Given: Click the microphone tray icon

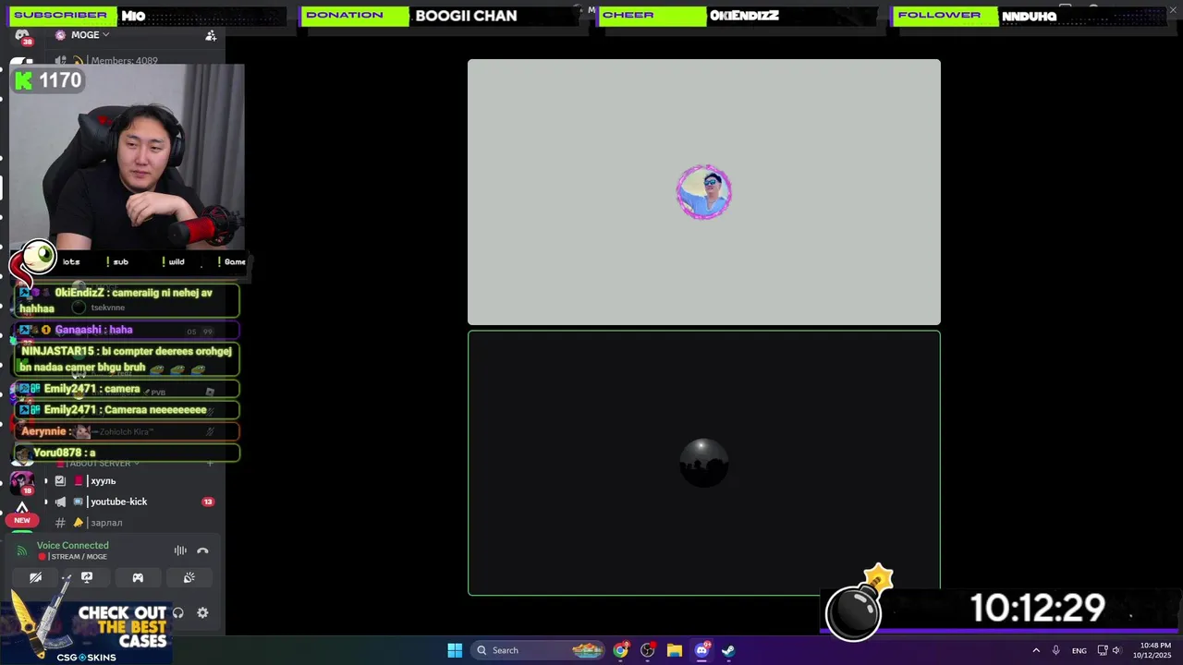Looking at the screenshot, I should tap(1055, 650).
